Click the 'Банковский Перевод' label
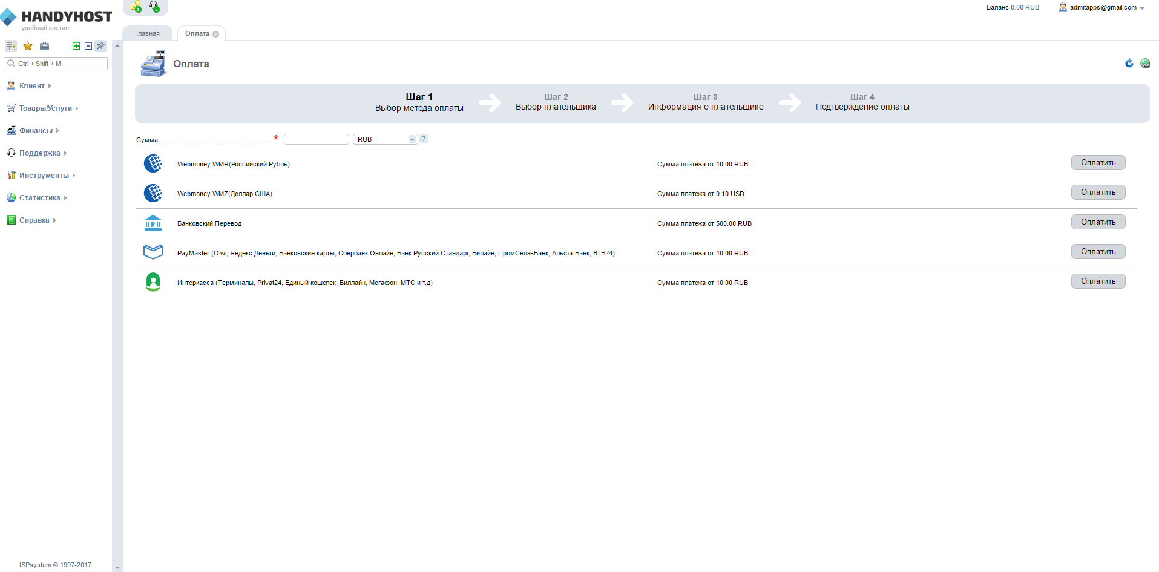The width and height of the screenshot is (1159, 572). (x=209, y=223)
